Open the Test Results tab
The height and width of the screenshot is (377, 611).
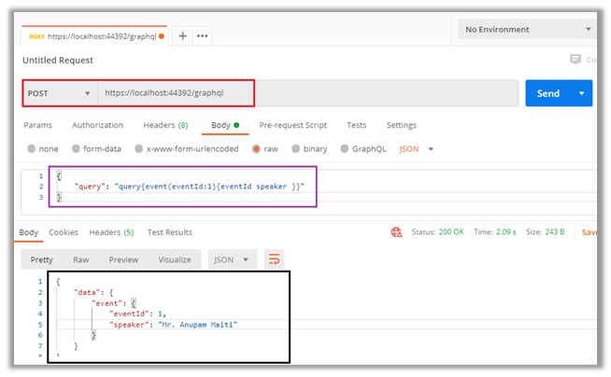coord(169,232)
